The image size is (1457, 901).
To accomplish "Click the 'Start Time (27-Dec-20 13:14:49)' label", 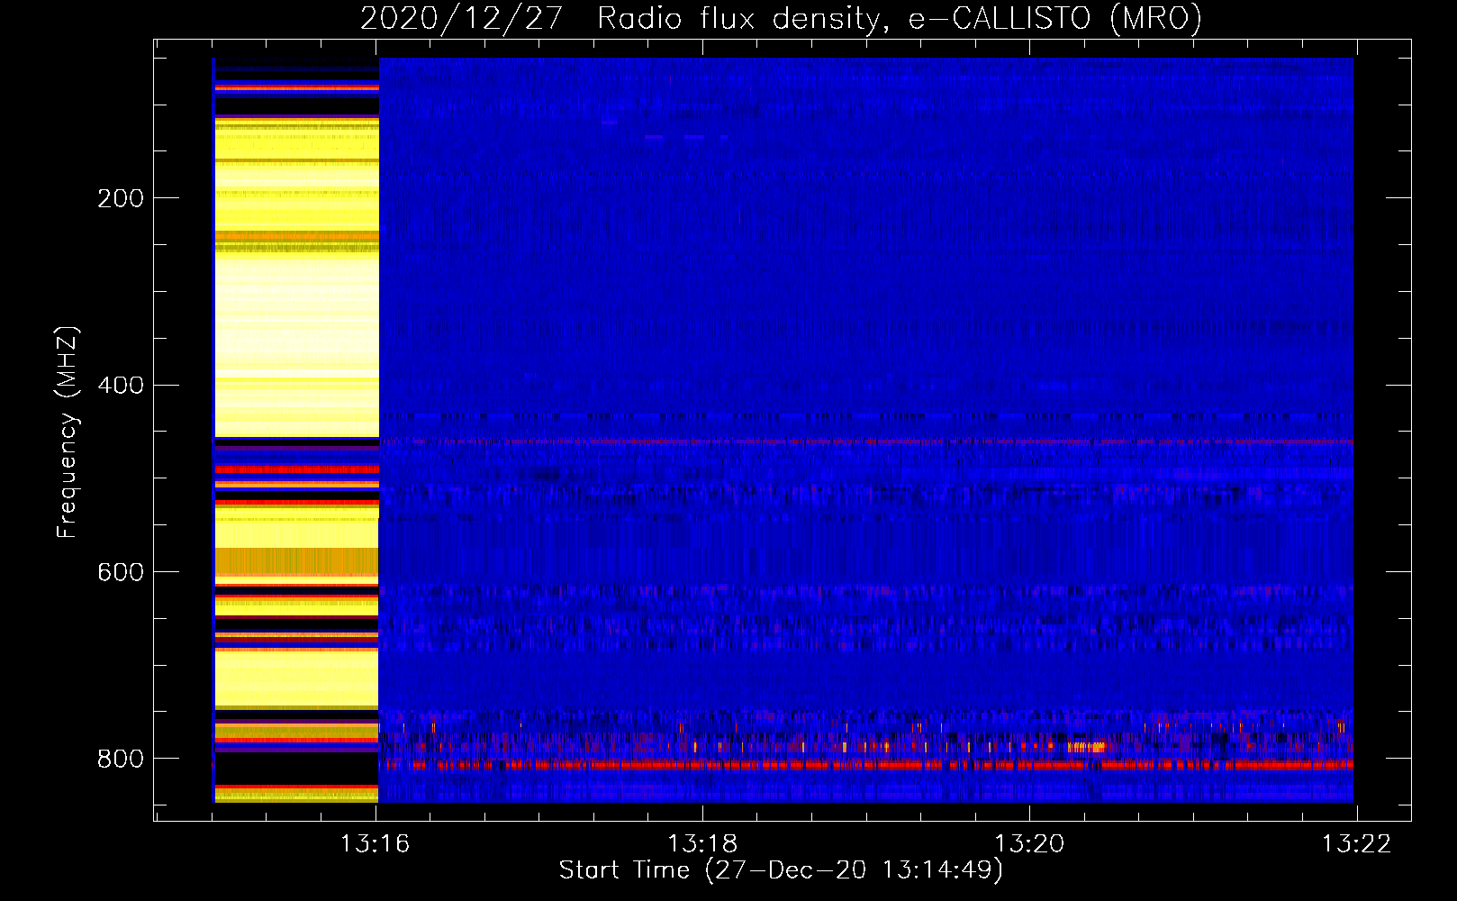I will (x=781, y=870).
